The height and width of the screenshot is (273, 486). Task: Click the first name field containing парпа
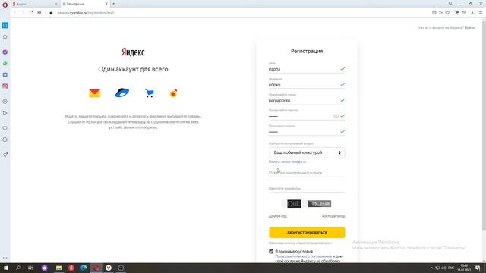307,69
